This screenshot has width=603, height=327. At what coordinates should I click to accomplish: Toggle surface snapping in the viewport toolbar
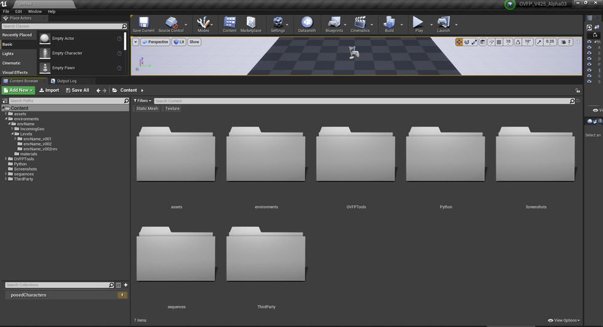point(492,42)
